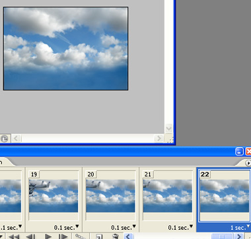251x239 pixels.
Task: Close the animation palette window
Action: point(248,151)
